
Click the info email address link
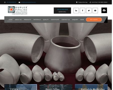pyautogui.click(x=28, y=2)
